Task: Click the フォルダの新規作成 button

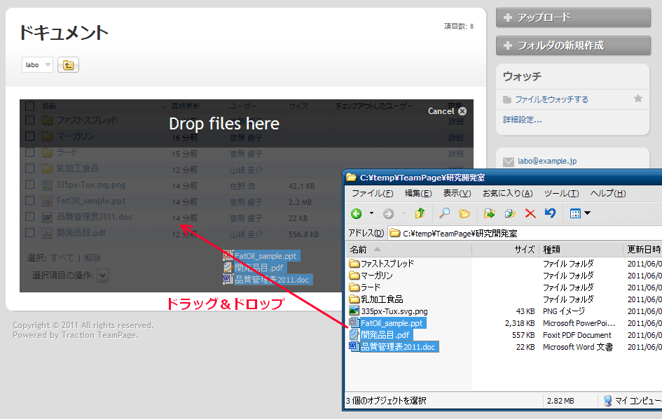Action: tap(573, 45)
